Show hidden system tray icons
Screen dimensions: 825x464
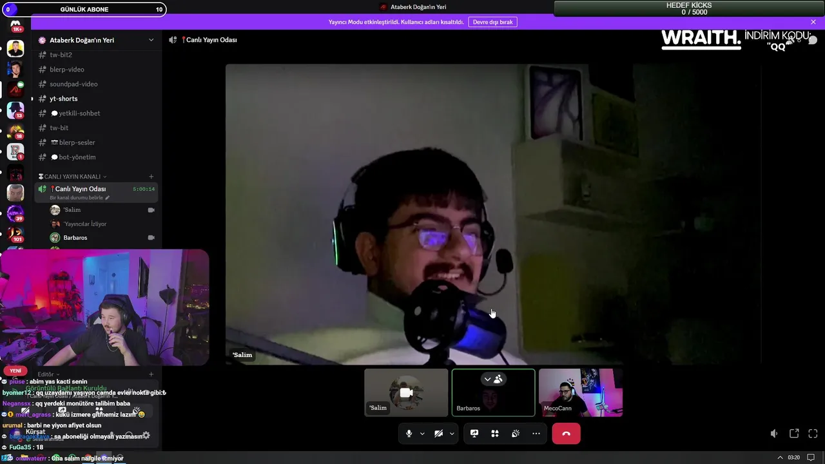pos(780,458)
